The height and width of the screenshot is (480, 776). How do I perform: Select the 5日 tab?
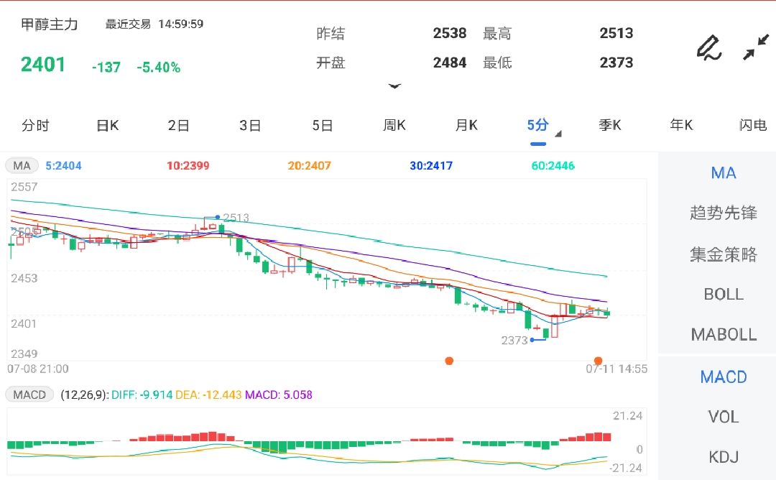(x=322, y=125)
